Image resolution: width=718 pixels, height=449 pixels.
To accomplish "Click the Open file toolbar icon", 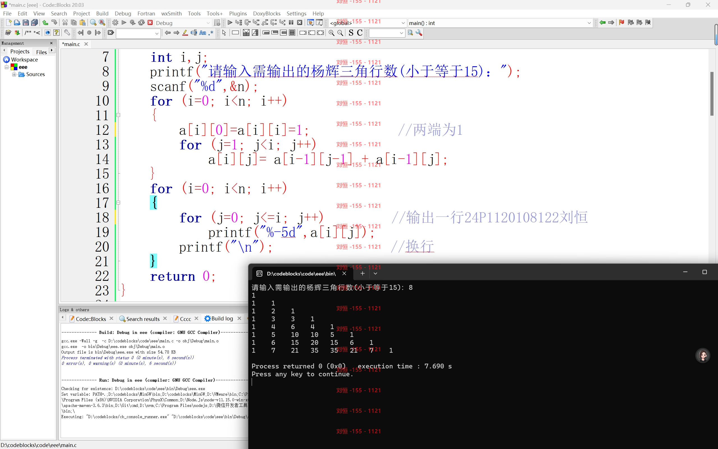I will pyautogui.click(x=17, y=22).
